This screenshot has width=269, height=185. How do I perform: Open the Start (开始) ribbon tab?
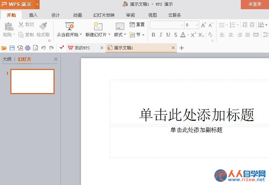[x=11, y=15]
